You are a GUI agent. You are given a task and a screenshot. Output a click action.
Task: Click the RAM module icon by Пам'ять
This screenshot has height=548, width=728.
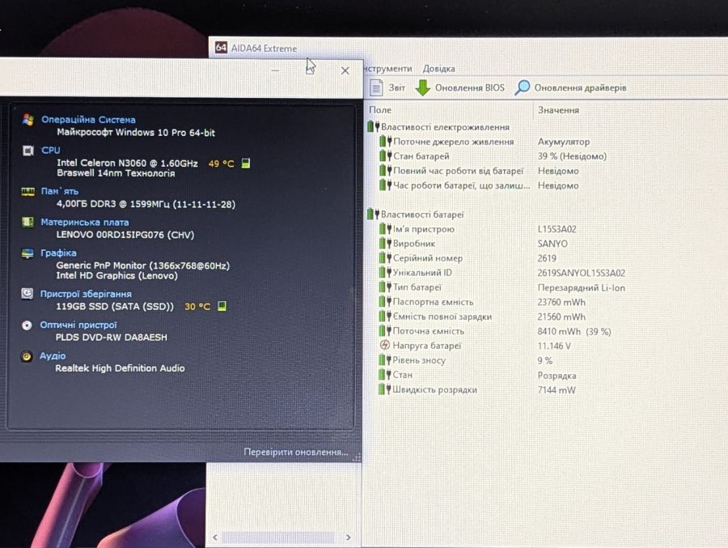(28, 192)
